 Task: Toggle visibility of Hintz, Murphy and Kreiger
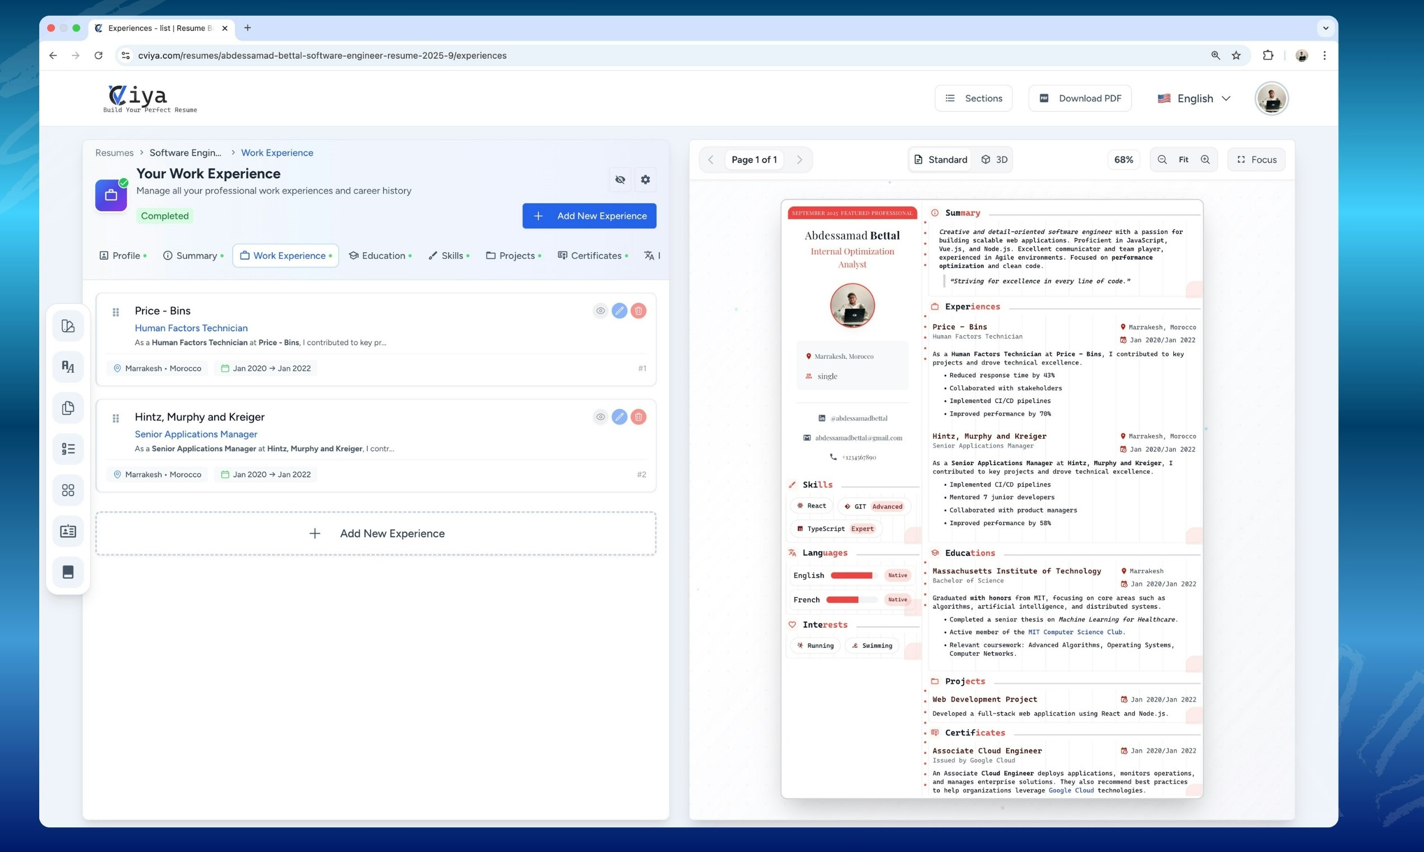(x=600, y=417)
